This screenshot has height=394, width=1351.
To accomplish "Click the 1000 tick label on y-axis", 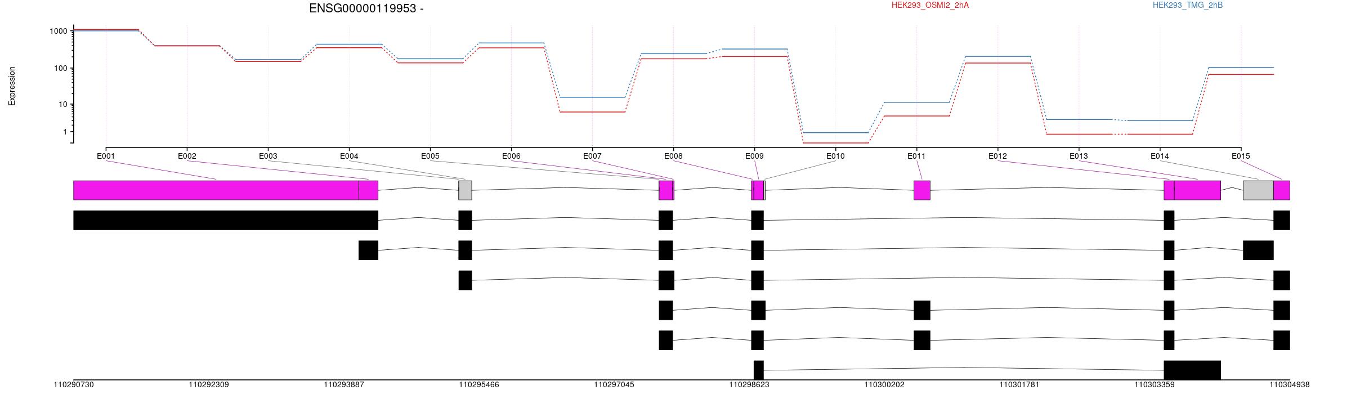I will [x=58, y=31].
